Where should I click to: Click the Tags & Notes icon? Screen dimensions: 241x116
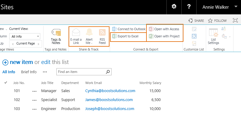pos(56,33)
